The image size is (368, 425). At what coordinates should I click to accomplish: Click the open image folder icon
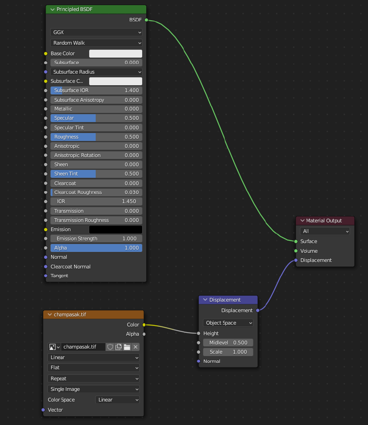127,347
